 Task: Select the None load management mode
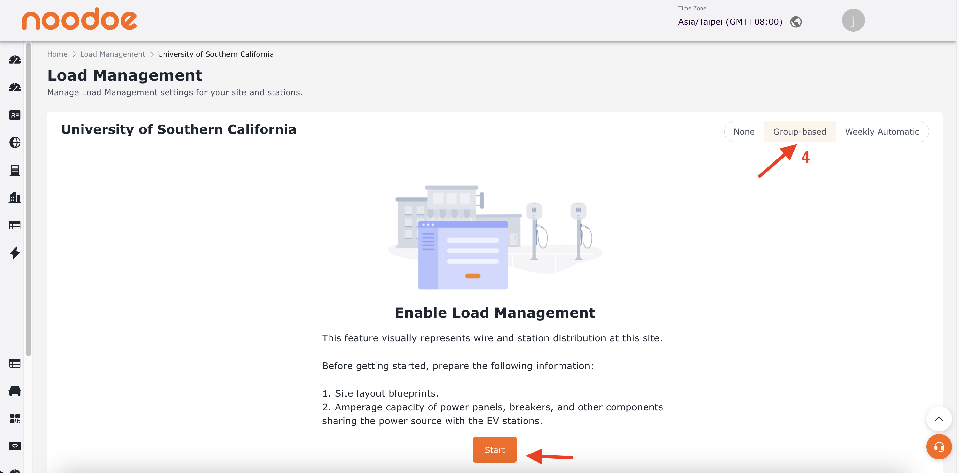744,132
